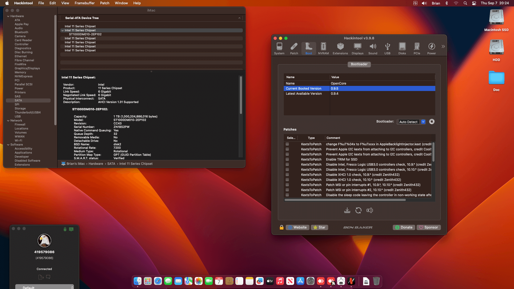The image size is (514, 289).
Task: Expand hidden toolbar items with double chevron
Action: [x=443, y=46]
